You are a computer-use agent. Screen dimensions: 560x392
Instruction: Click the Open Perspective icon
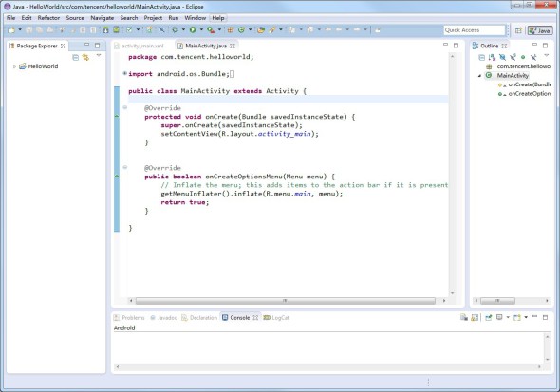[518, 30]
